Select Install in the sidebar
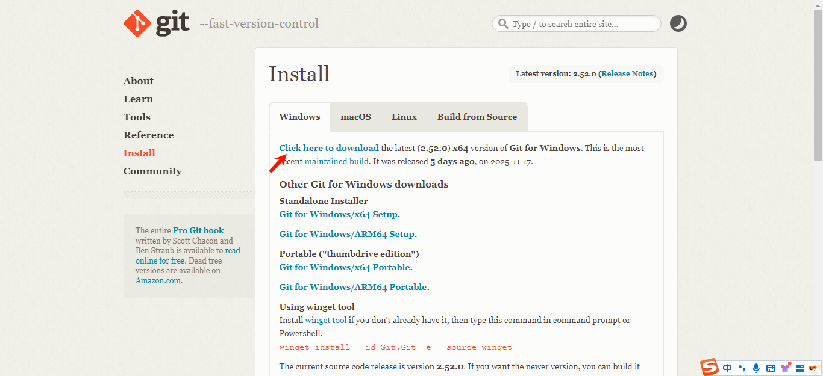This screenshot has height=376, width=823. coord(139,153)
